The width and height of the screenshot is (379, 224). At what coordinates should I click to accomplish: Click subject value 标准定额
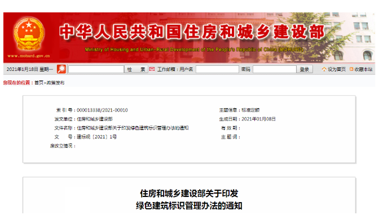250,110
